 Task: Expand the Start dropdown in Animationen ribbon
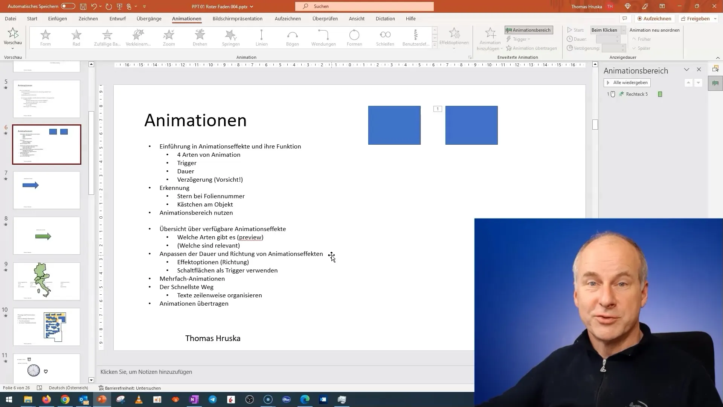tap(623, 30)
